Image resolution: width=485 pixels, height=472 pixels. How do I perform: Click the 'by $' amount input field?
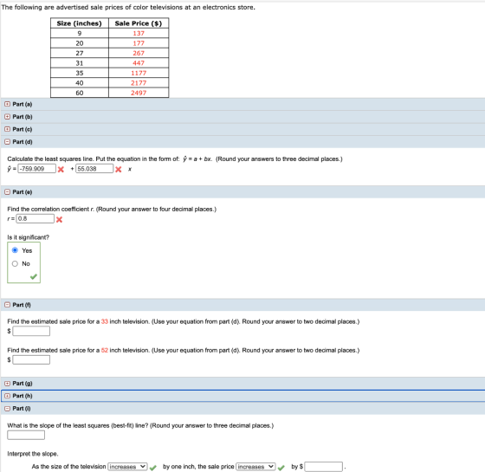324,467
